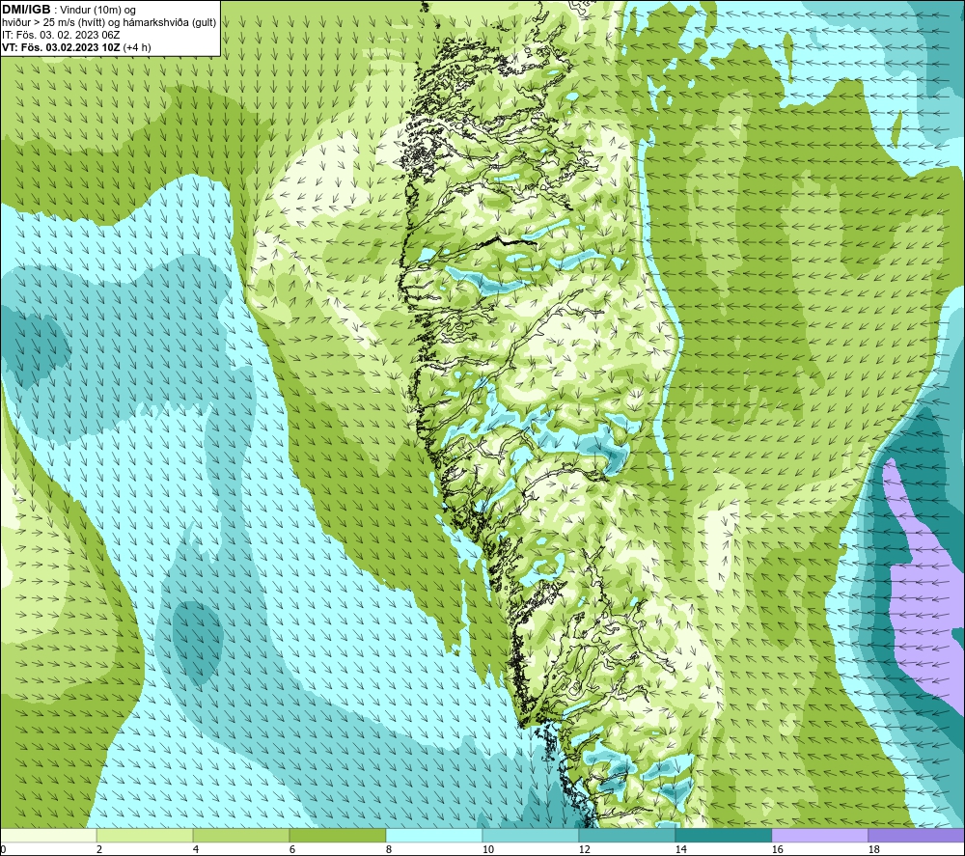
Task: Click the "Vindur (10m) og" legend text
Action: [x=98, y=10]
